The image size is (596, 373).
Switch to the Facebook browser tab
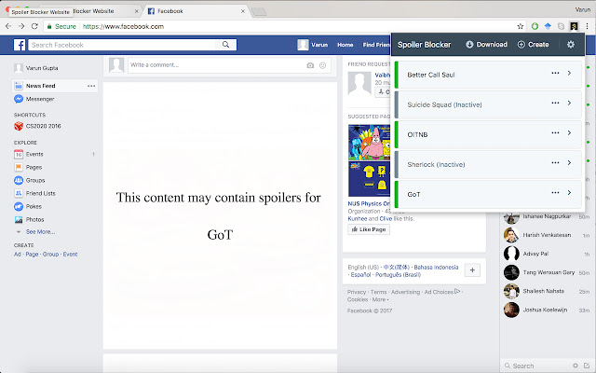[x=194, y=11]
